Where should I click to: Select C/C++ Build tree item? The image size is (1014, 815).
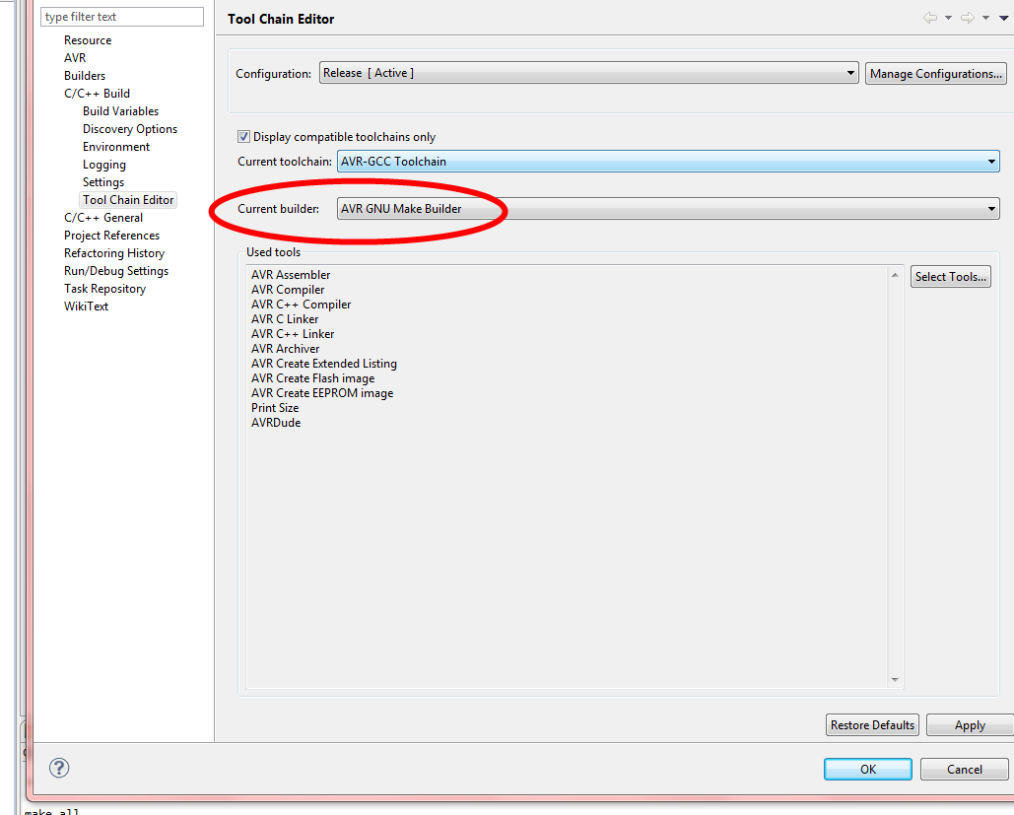97,94
